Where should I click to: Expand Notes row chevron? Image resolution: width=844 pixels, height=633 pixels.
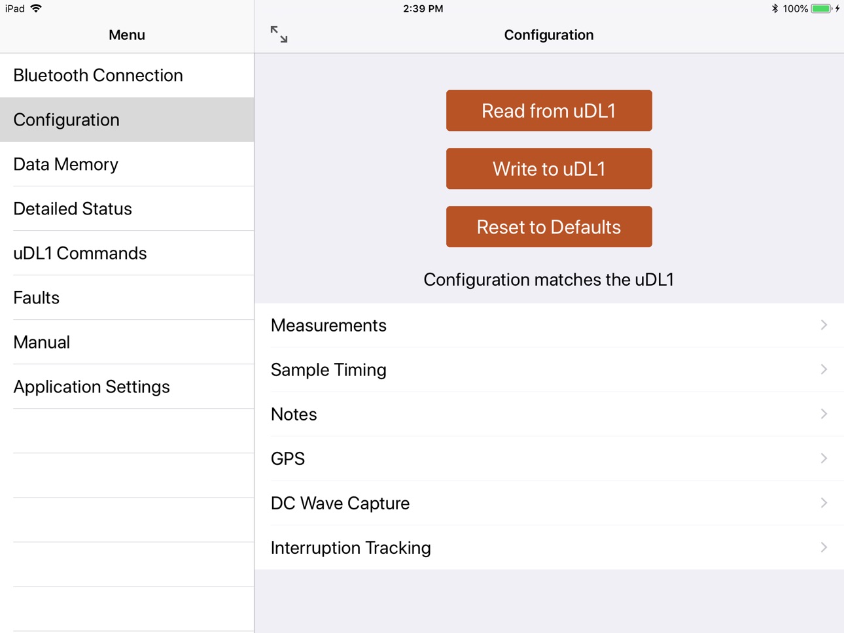(824, 414)
